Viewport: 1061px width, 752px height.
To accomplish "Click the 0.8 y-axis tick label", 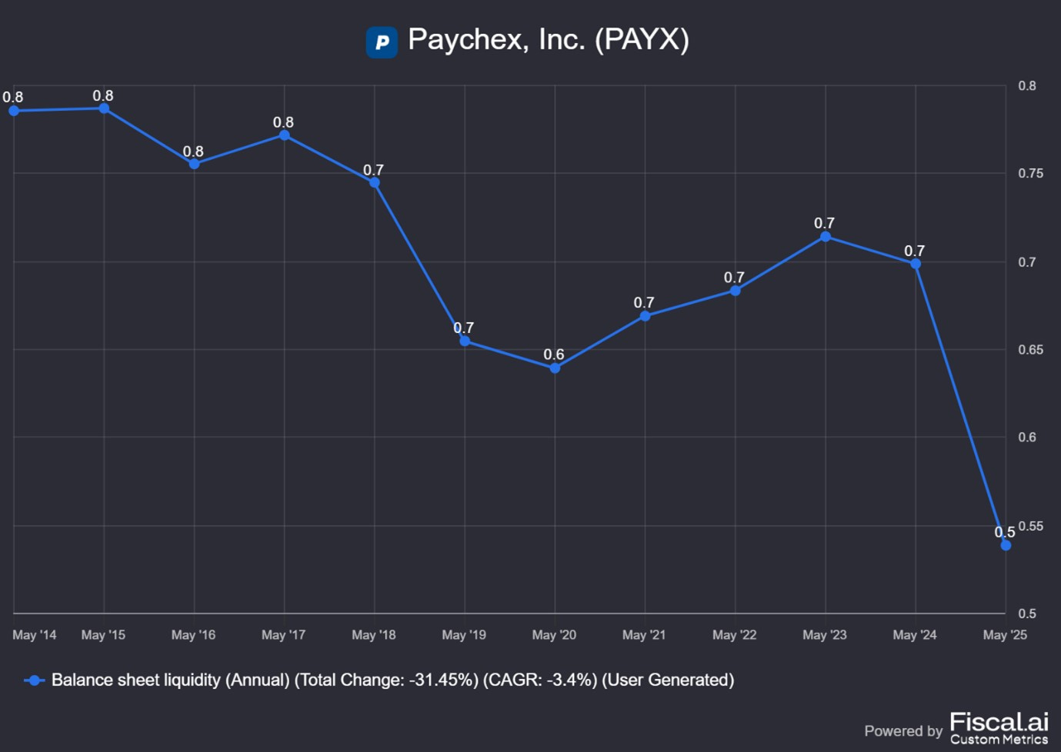I will click(x=1027, y=86).
